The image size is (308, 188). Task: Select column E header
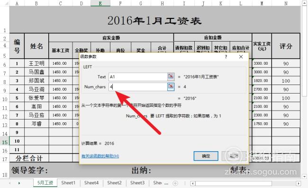coord(100,3)
